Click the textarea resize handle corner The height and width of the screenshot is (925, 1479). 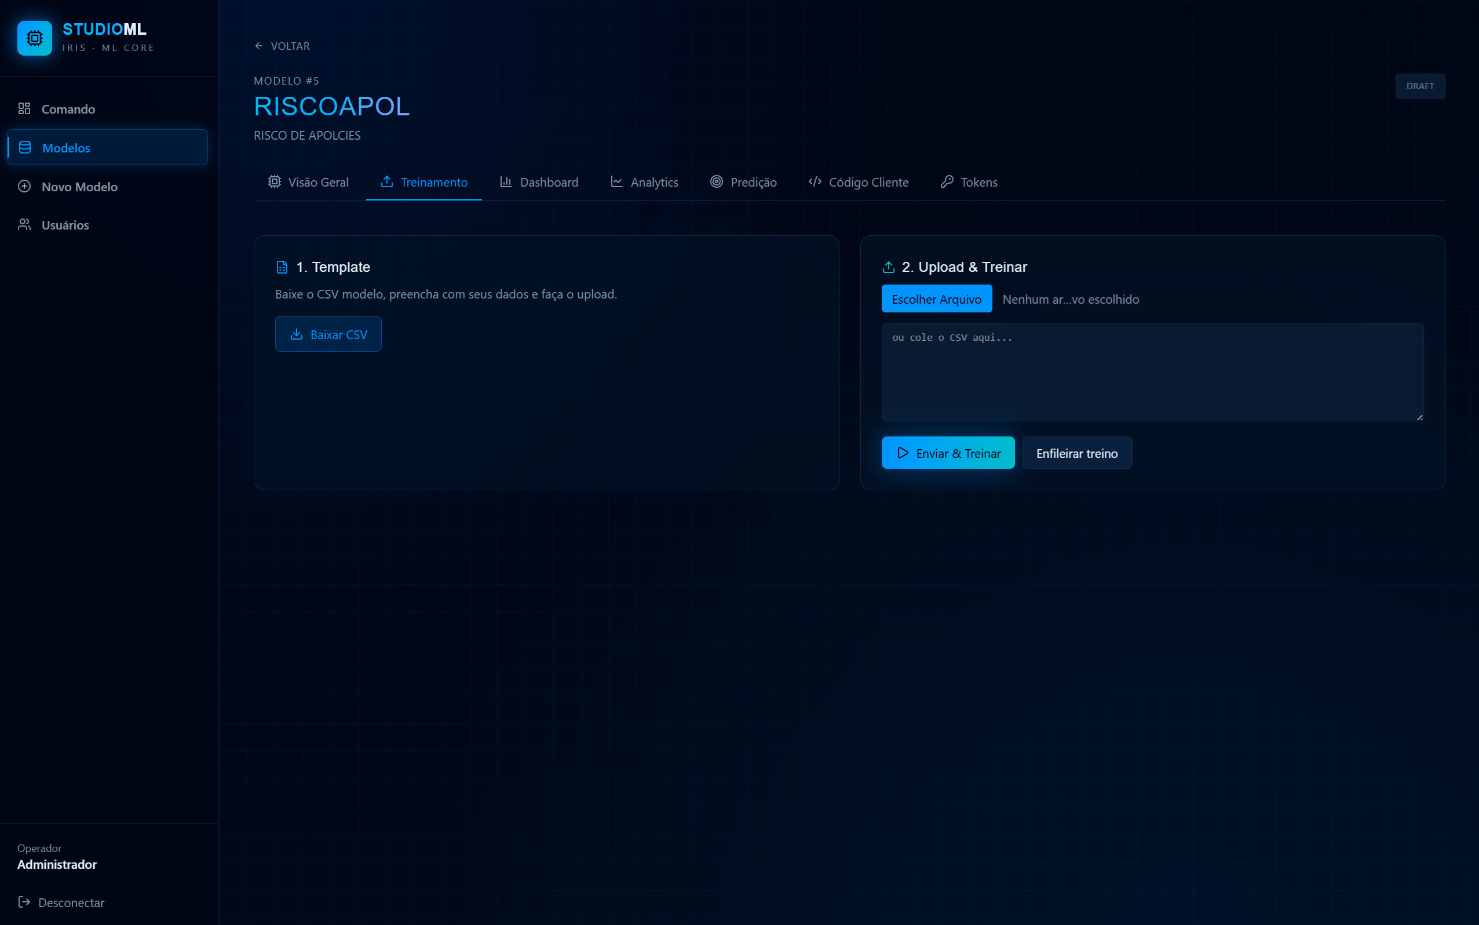tap(1419, 417)
